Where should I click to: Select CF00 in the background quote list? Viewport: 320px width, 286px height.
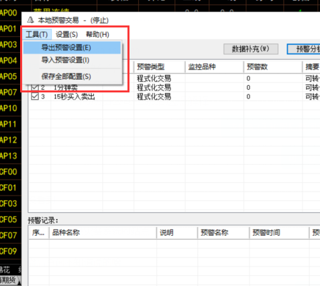pyautogui.click(x=9, y=171)
